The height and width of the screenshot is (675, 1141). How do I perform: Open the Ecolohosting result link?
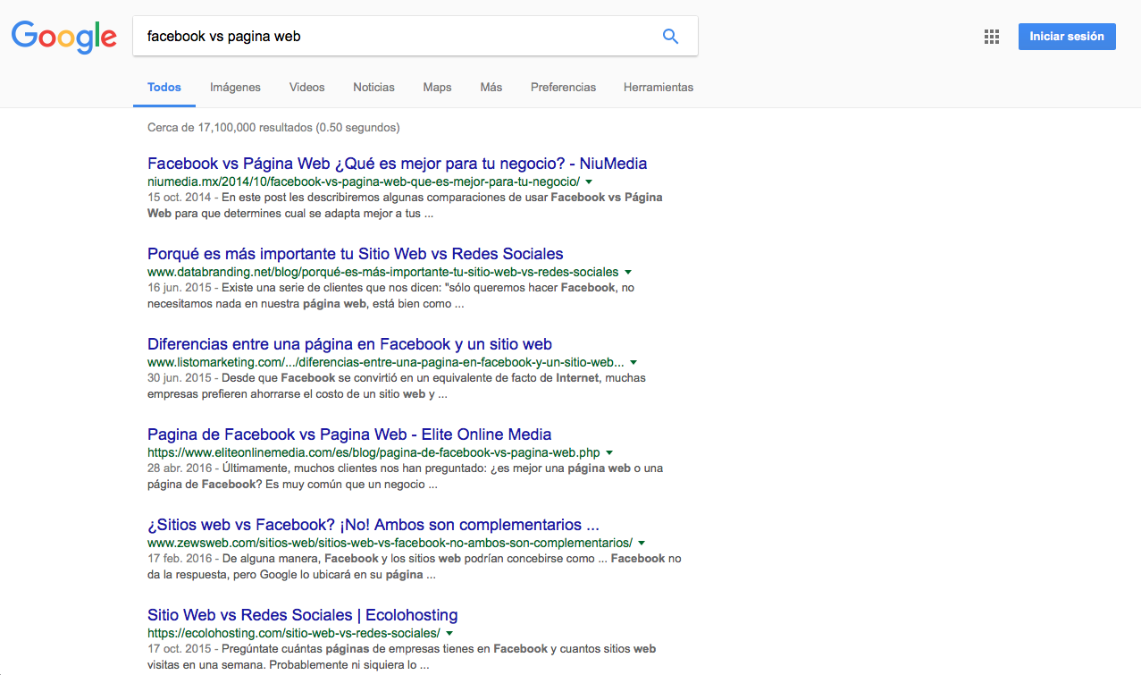pyautogui.click(x=302, y=615)
